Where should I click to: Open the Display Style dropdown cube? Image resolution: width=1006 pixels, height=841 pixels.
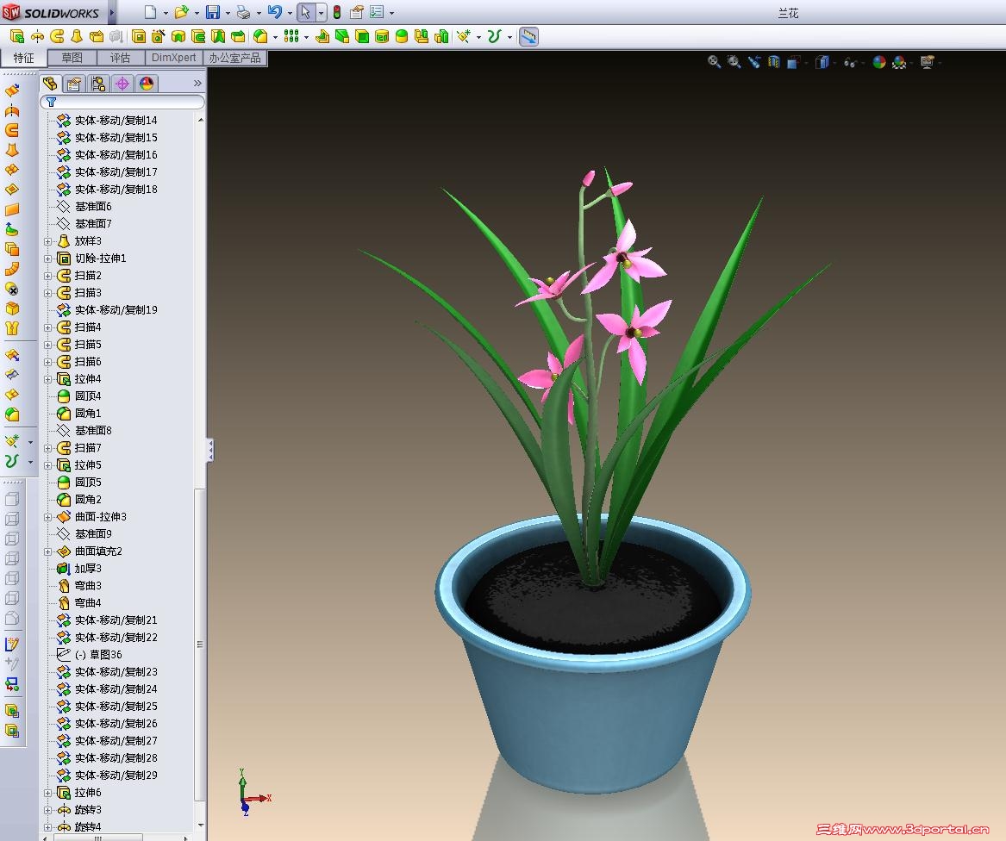point(822,62)
